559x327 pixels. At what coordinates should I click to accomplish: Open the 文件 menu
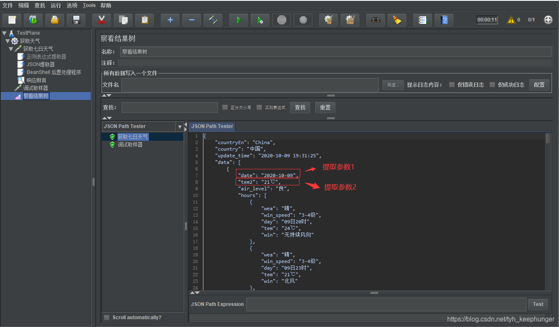coord(8,5)
